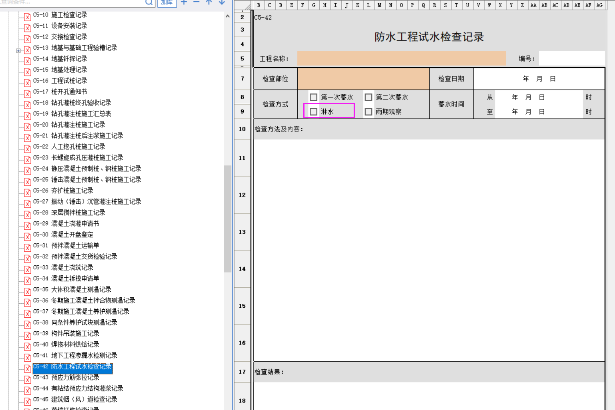615x410 pixels.
Task: Click the tree panel scrollbar thumb
Action: point(227,219)
